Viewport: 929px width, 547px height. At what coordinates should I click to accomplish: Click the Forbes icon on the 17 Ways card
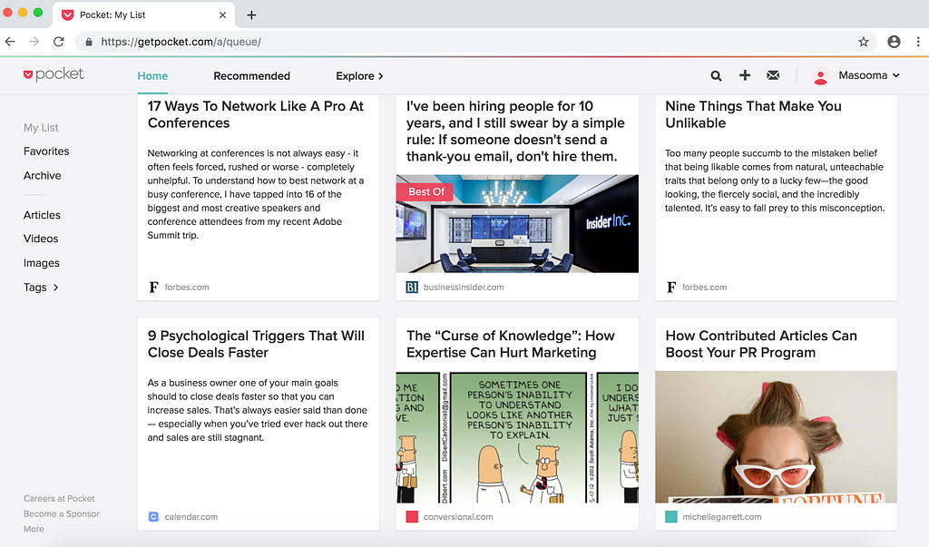coord(153,287)
